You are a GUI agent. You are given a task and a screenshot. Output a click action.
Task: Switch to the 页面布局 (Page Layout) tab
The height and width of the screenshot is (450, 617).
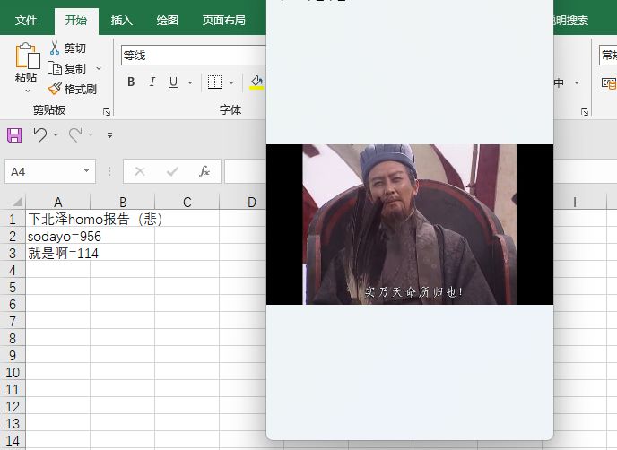coord(224,20)
